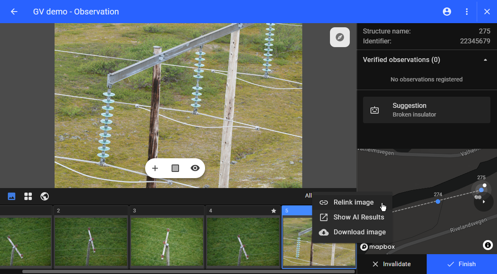
Task: Open the three-dot more options menu
Action: (x=467, y=12)
